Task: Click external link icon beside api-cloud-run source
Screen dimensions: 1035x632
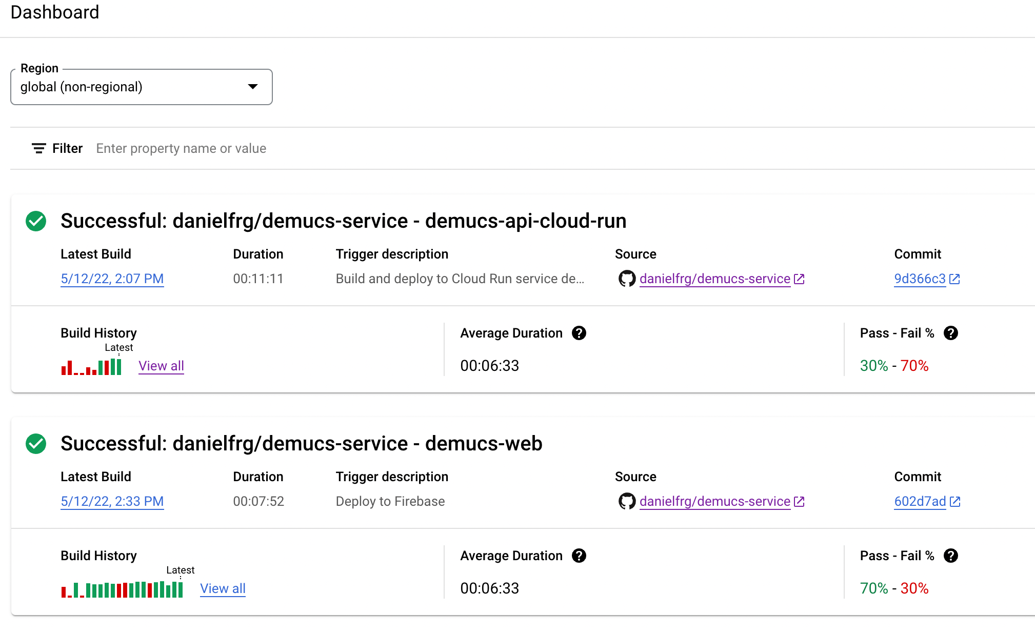Action: click(799, 279)
